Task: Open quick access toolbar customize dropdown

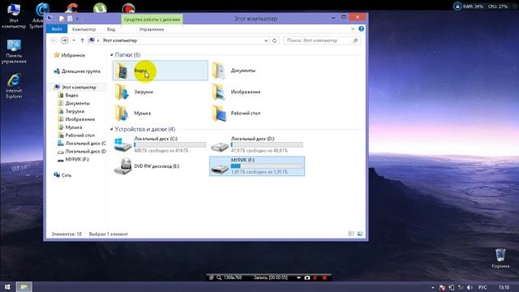Action: (77, 19)
